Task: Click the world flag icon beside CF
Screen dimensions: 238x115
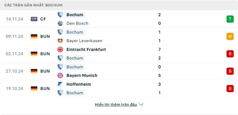Action: (34, 19)
